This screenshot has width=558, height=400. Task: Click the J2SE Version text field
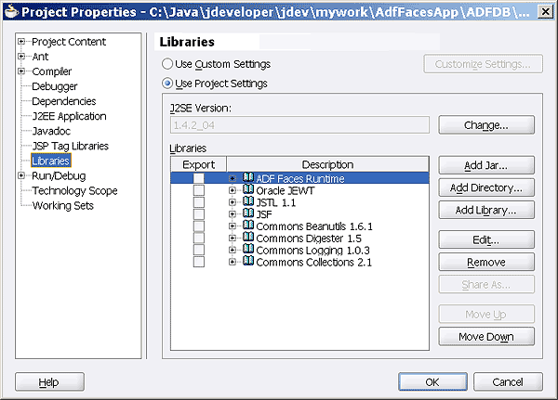299,124
